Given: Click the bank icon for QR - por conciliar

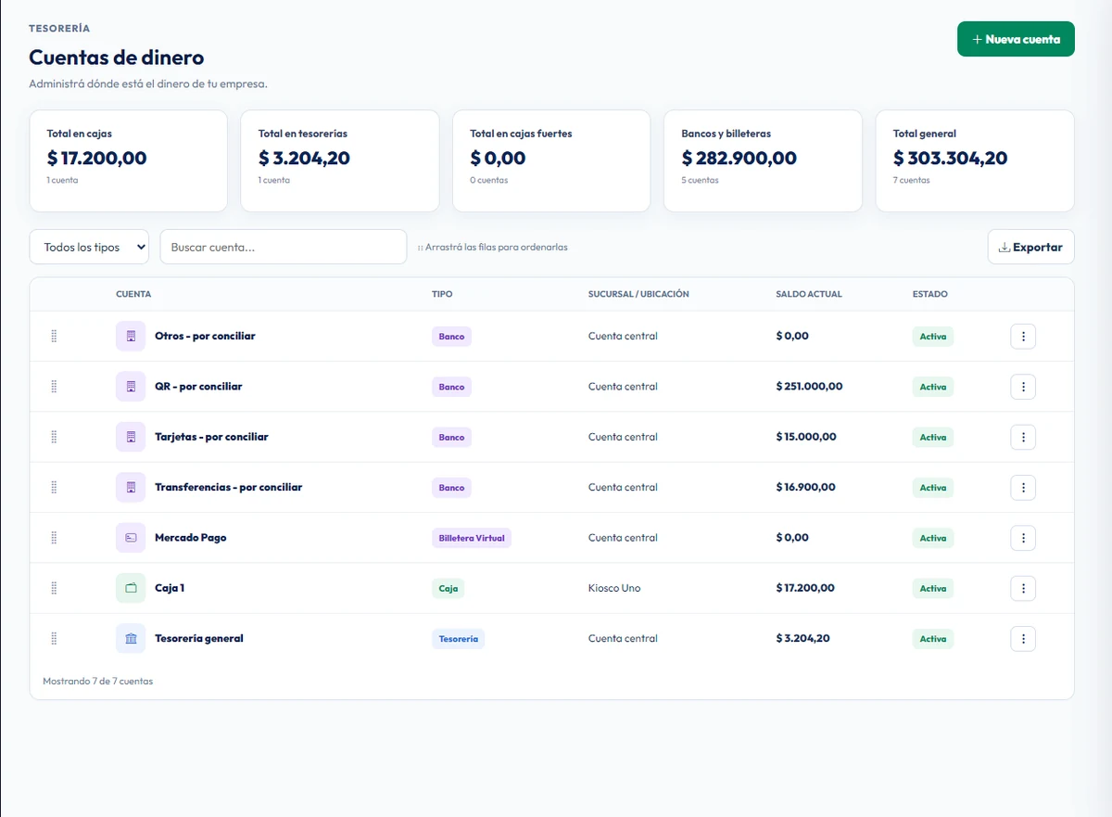Looking at the screenshot, I should coord(131,386).
